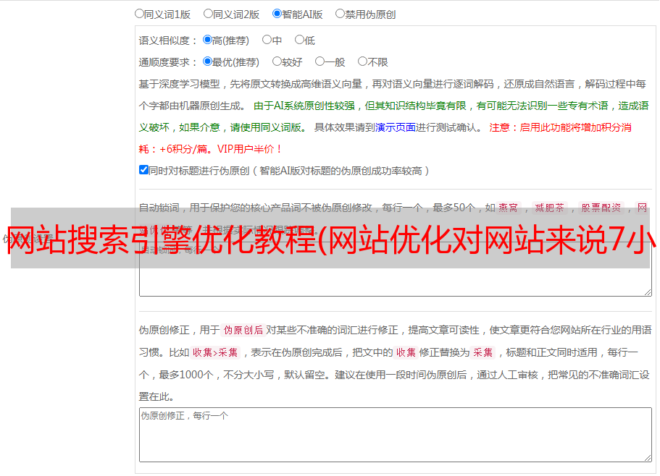Set 通顺度要求 to 不限
The height and width of the screenshot is (476, 660).
pos(362,61)
